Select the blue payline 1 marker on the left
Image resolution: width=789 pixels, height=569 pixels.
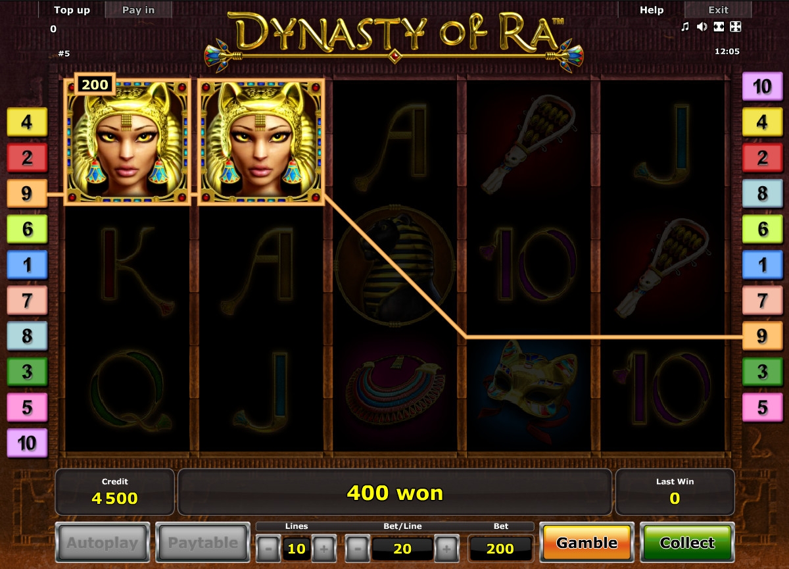click(27, 265)
